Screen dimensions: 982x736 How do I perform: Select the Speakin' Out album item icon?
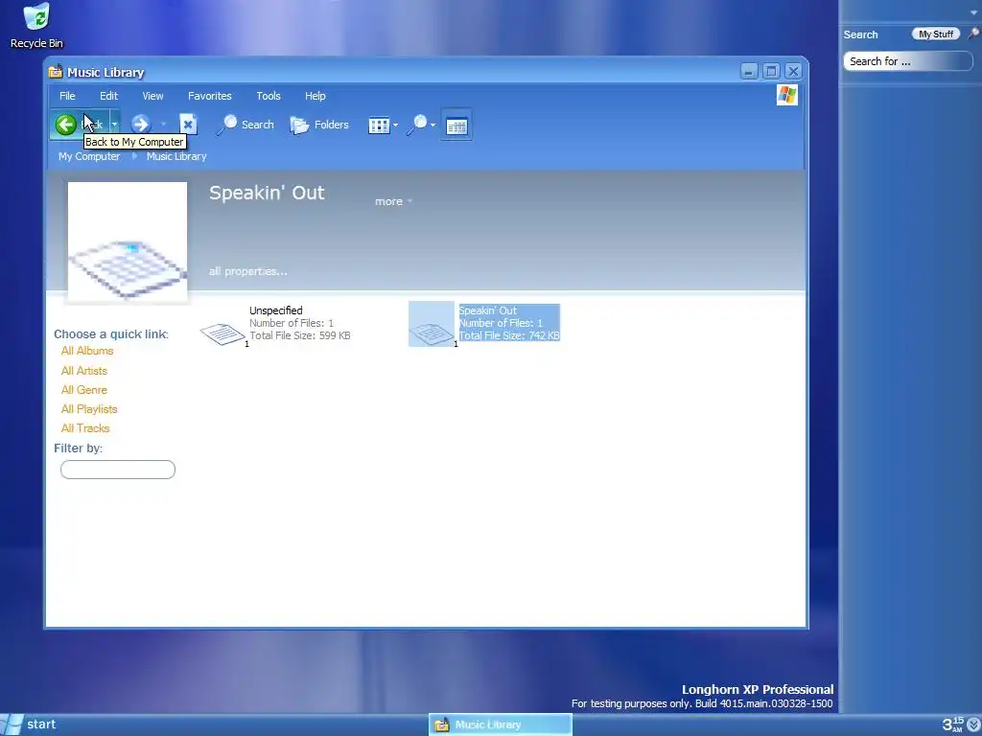[x=432, y=324]
